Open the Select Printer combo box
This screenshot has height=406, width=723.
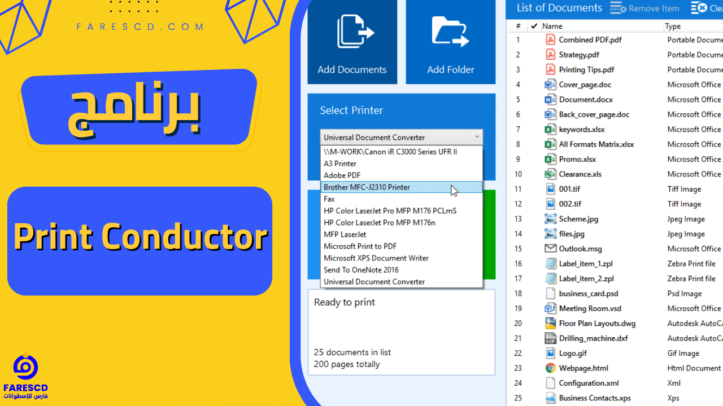(401, 137)
